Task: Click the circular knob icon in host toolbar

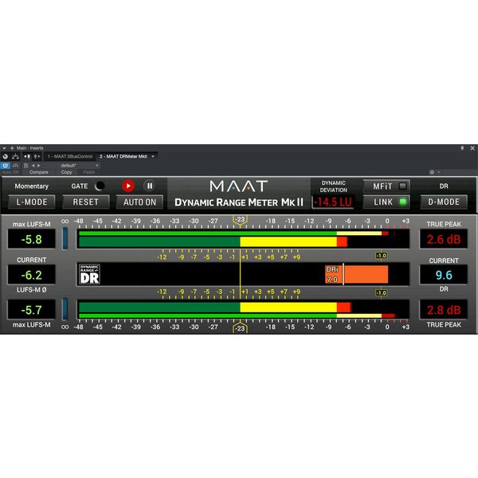Action: (6, 156)
